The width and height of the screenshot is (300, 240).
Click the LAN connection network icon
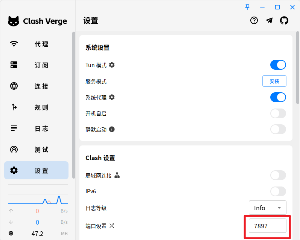117,175
